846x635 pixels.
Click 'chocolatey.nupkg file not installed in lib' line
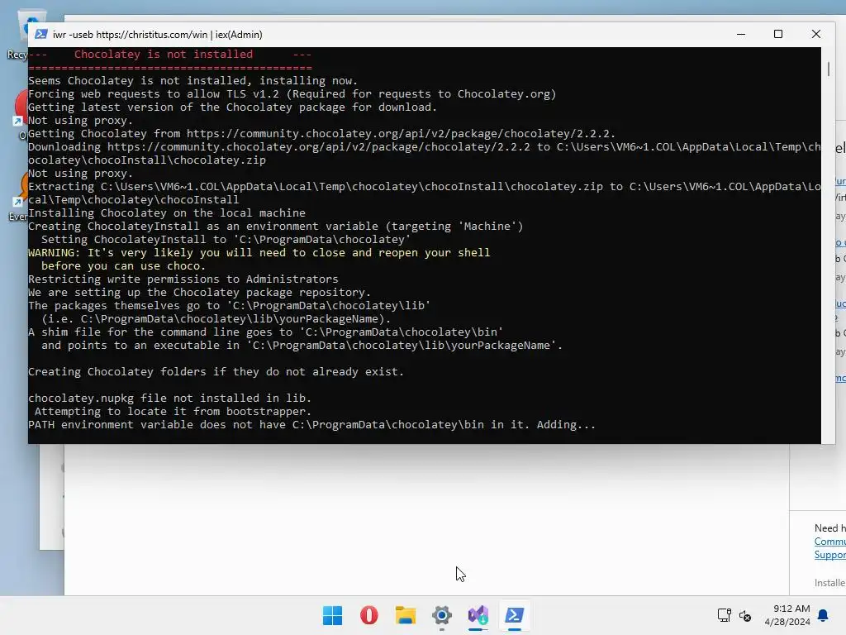(x=170, y=399)
